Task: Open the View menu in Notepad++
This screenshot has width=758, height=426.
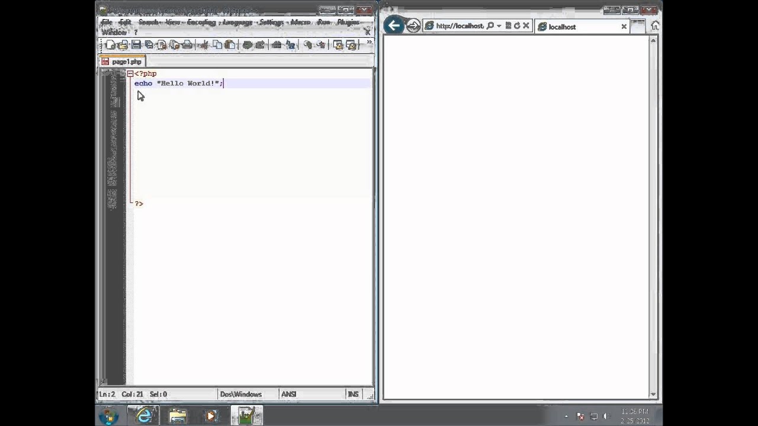Action: [x=173, y=22]
